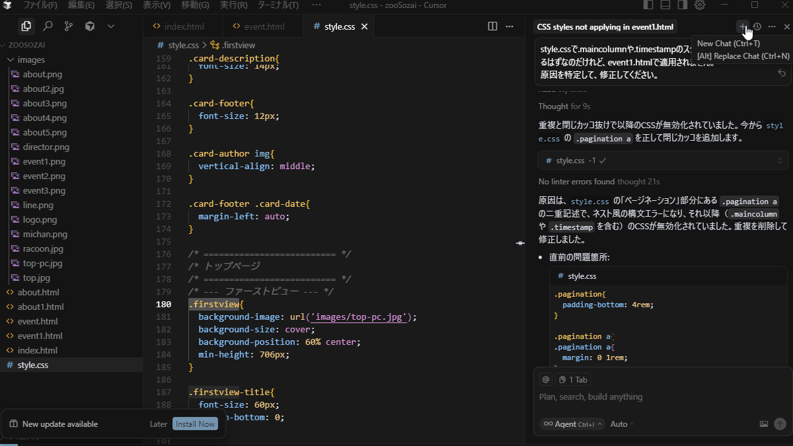Close the style.css editor tab
This screenshot has width=793, height=446.
tap(364, 26)
